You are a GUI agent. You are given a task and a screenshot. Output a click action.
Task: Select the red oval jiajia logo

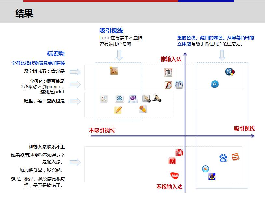point(175,175)
